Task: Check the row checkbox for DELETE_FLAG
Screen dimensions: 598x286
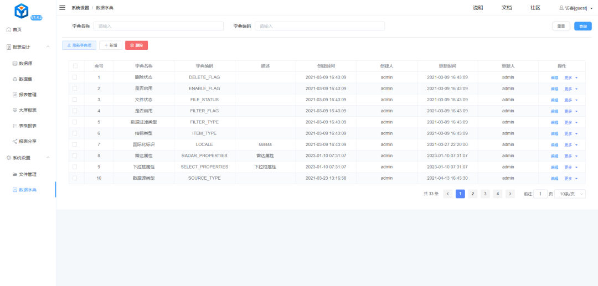Action: (75, 77)
